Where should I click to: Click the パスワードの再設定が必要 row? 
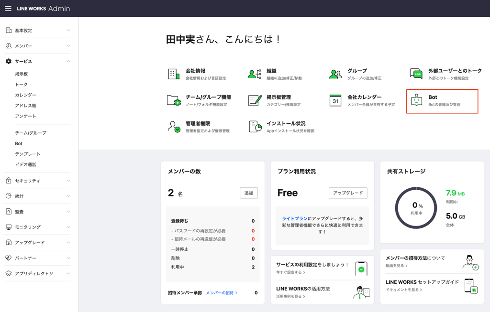click(x=213, y=231)
